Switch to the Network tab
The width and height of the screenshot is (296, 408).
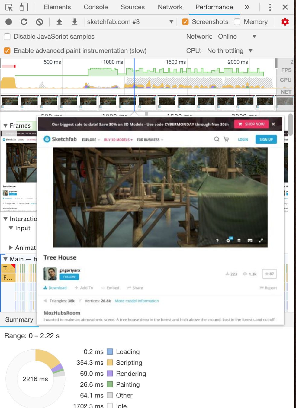pyautogui.click(x=170, y=7)
